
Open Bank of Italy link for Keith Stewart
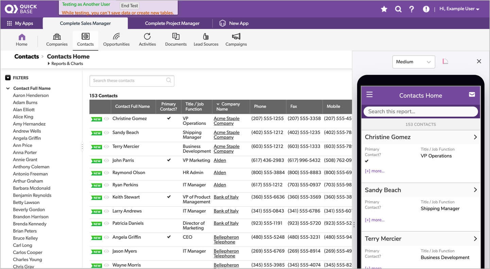[x=226, y=197]
